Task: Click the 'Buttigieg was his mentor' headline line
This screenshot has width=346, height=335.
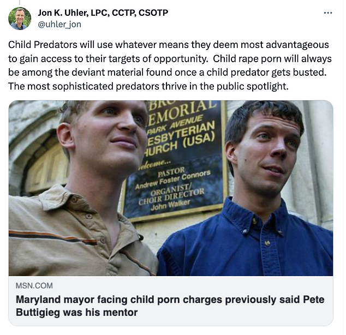Action: tap(77, 312)
